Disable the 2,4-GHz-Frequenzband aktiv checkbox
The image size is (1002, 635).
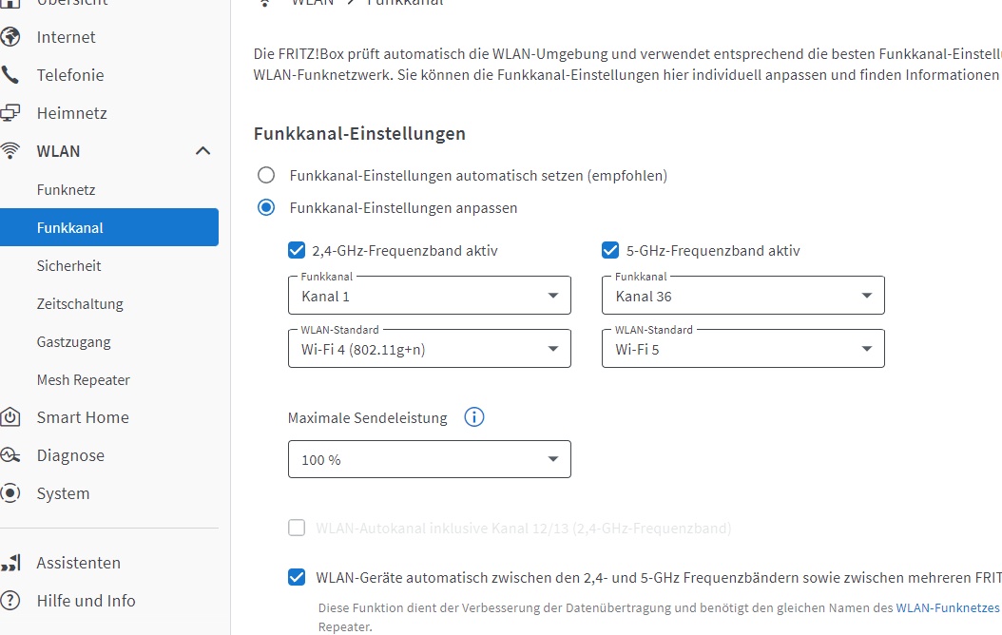click(x=296, y=250)
